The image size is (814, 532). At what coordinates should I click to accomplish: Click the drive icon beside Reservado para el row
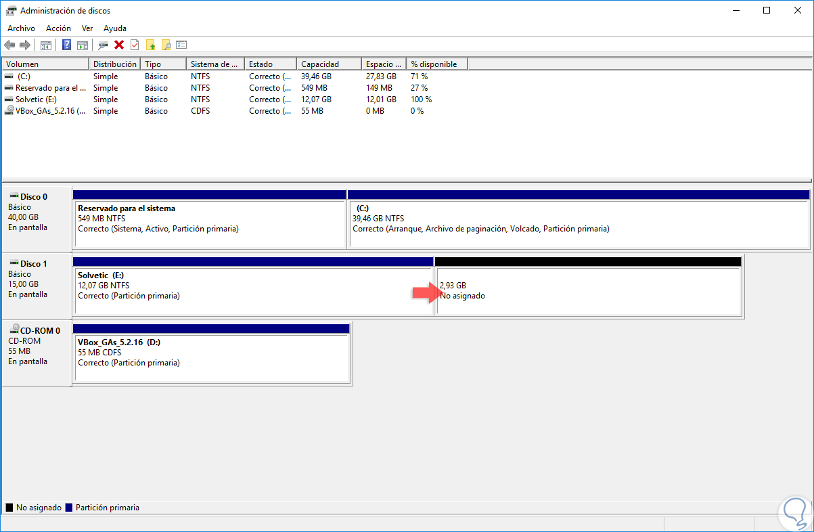point(9,88)
